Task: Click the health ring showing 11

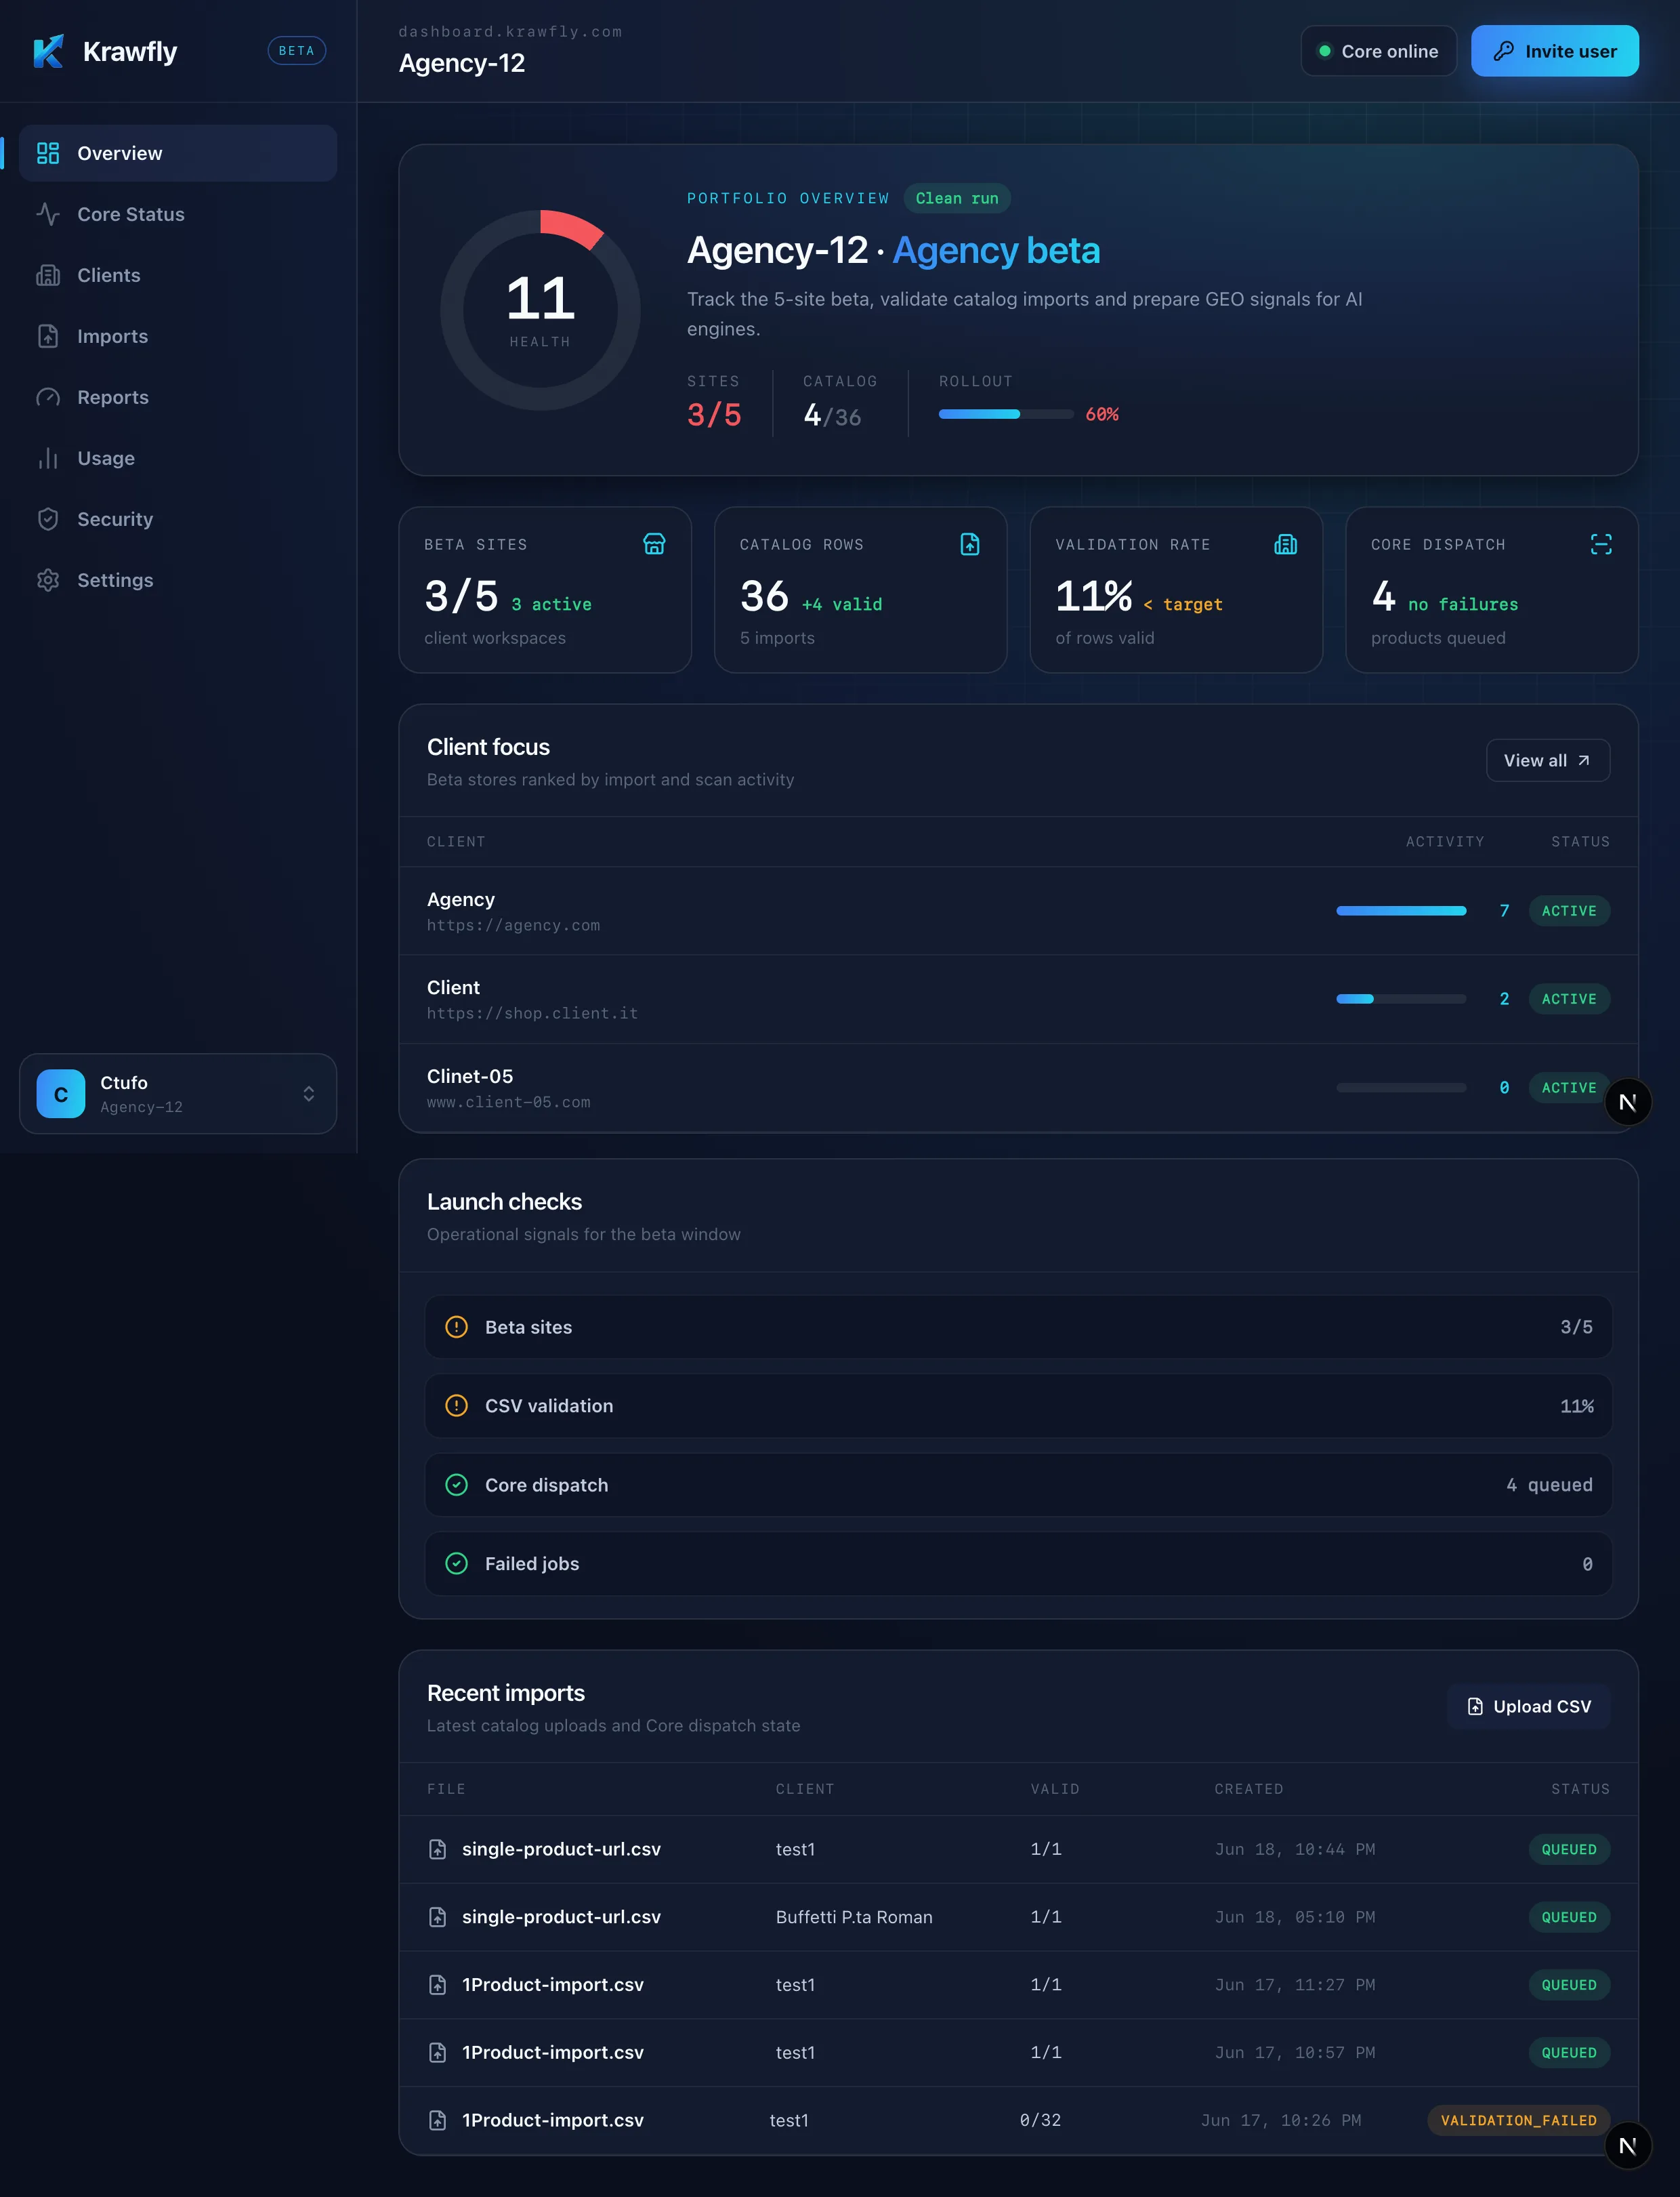Action: (x=540, y=310)
